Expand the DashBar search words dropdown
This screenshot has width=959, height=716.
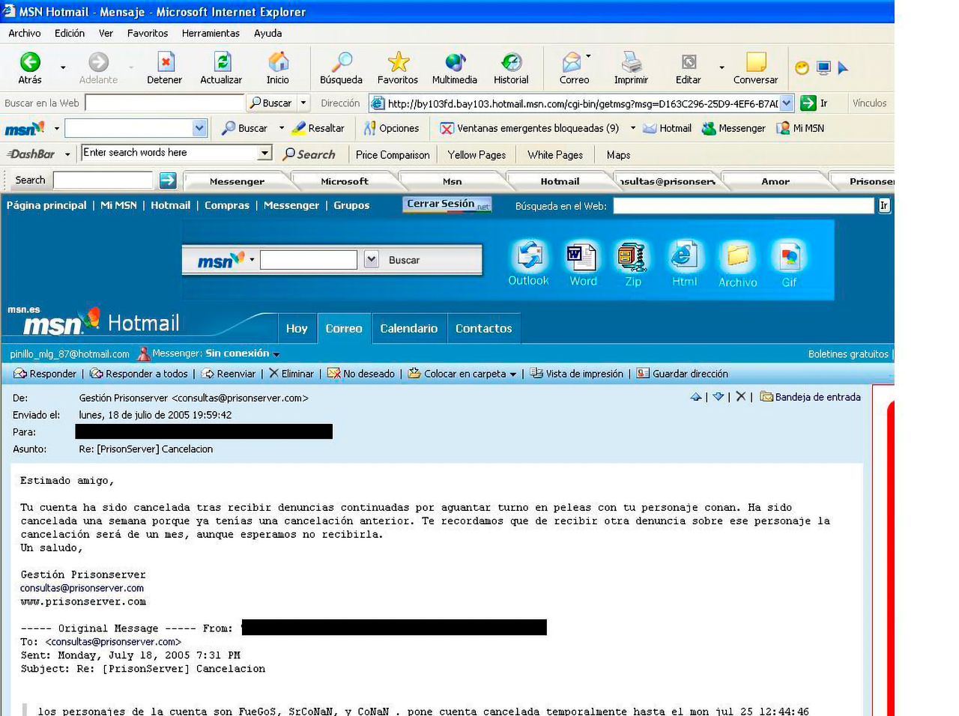pos(264,153)
